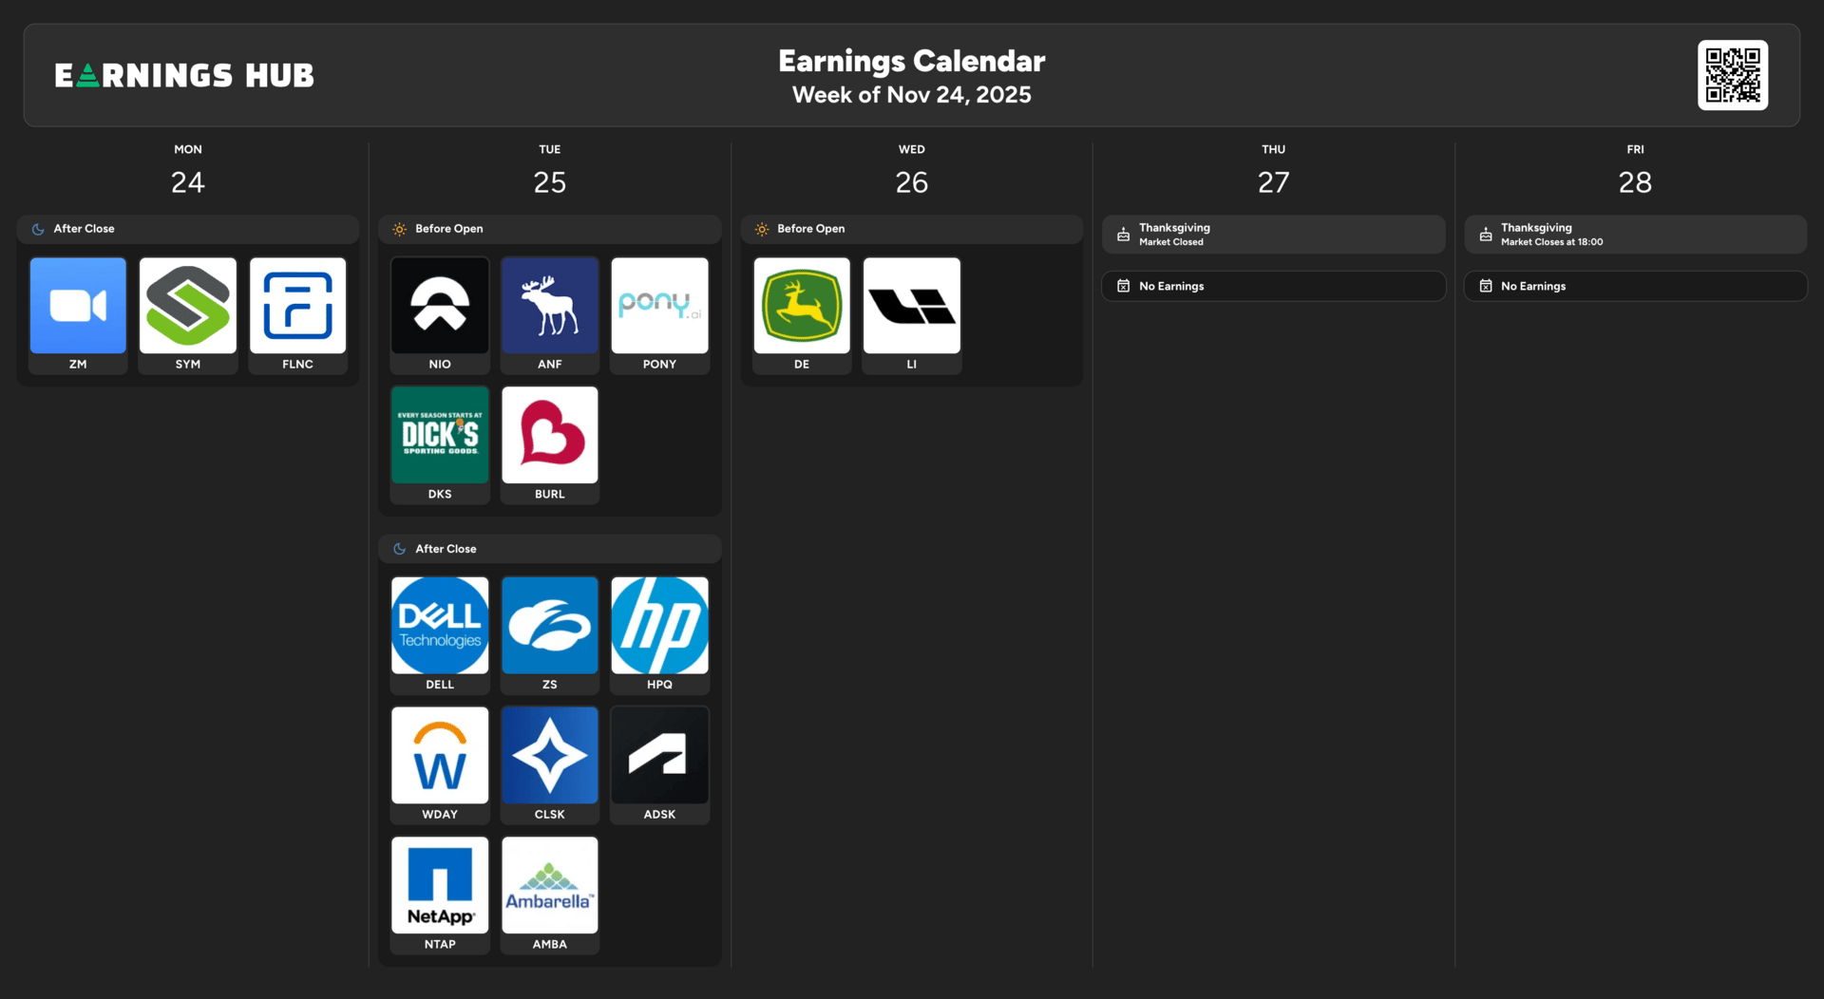1824x999 pixels.
Task: Click Monday's 'After Close' label
Action: coord(84,229)
